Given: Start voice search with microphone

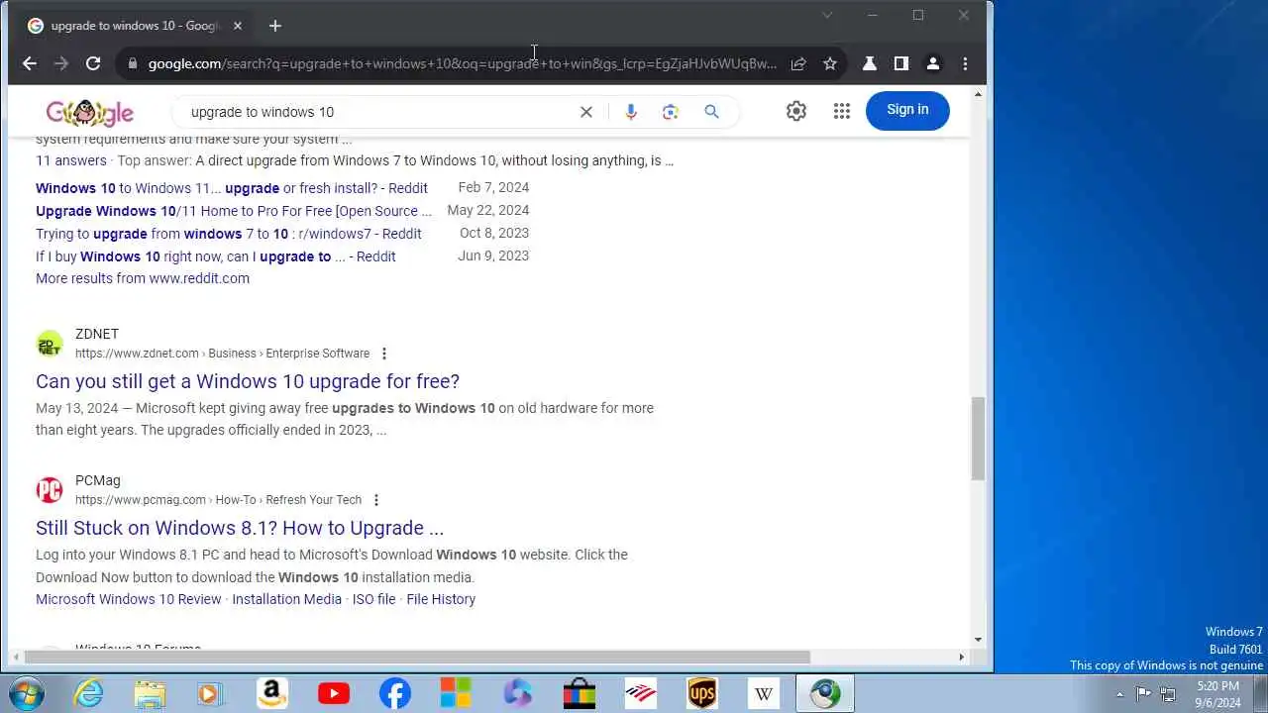Looking at the screenshot, I should (x=631, y=112).
